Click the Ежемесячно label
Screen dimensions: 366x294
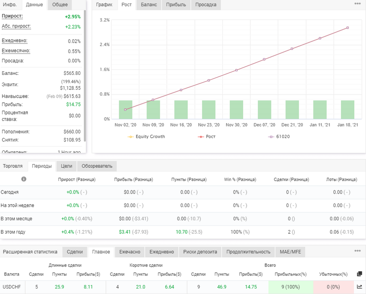pos(16,51)
